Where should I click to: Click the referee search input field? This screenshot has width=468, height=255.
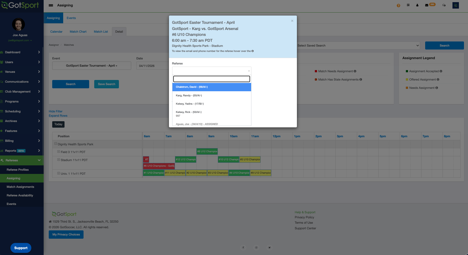click(212, 79)
